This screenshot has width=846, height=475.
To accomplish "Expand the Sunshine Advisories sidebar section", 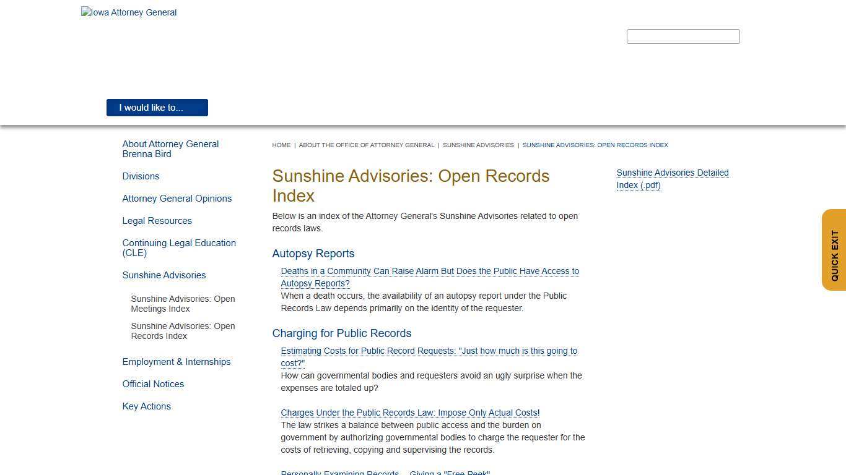I will (164, 275).
